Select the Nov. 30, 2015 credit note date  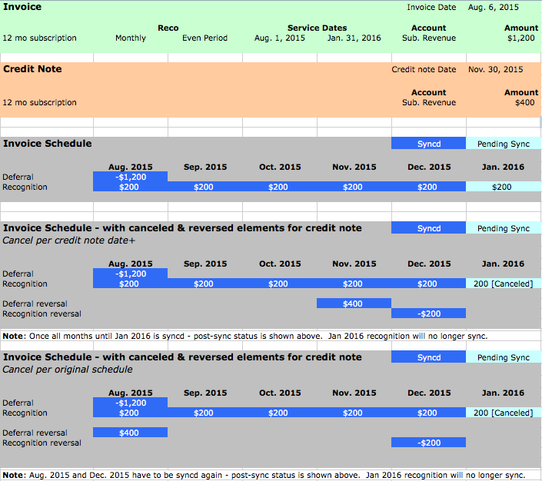click(495, 69)
